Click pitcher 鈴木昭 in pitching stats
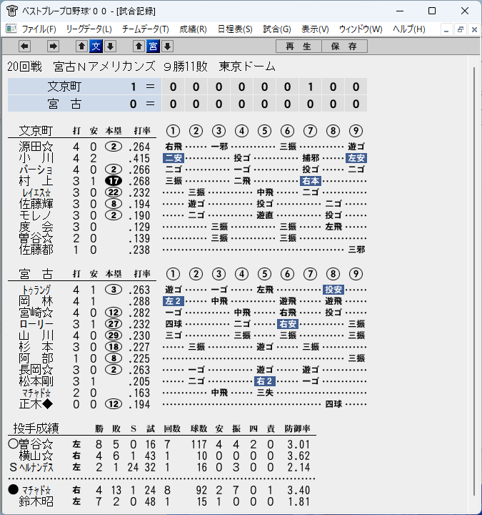The height and width of the screenshot is (515, 482). 36,502
